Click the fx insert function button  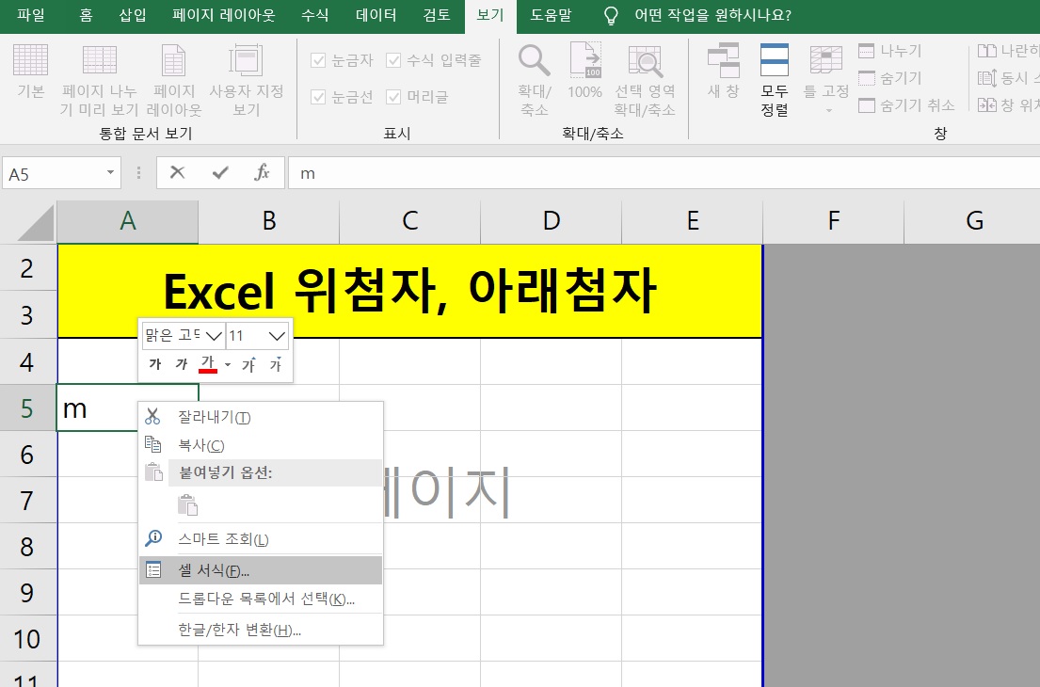262,173
